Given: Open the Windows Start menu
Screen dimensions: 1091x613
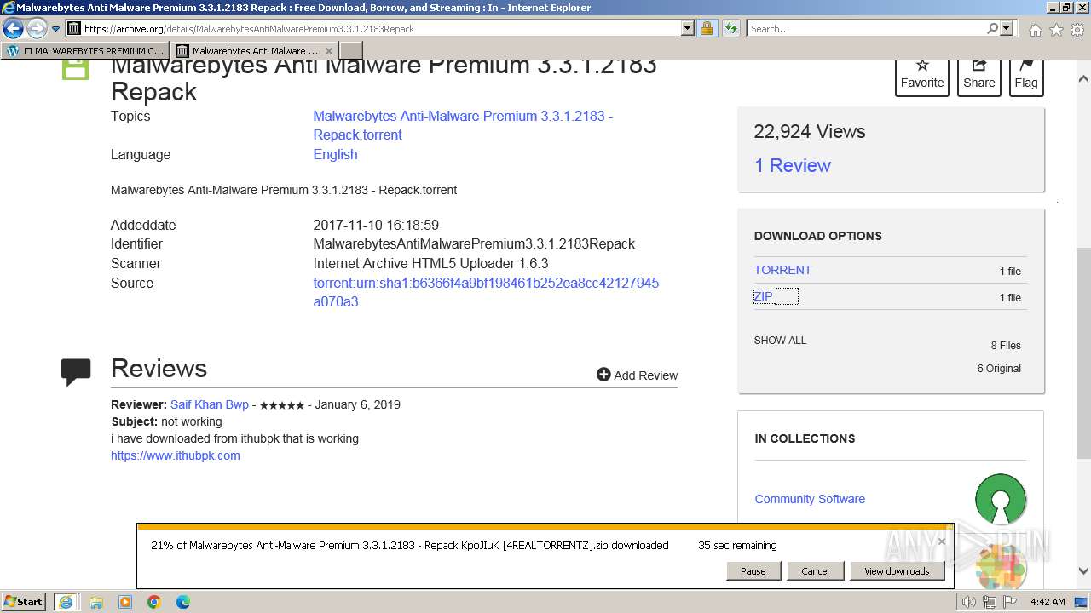Looking at the screenshot, I should 24,601.
